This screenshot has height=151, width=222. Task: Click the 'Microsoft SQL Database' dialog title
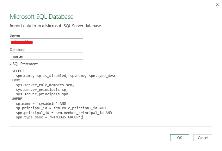(x=41, y=16)
